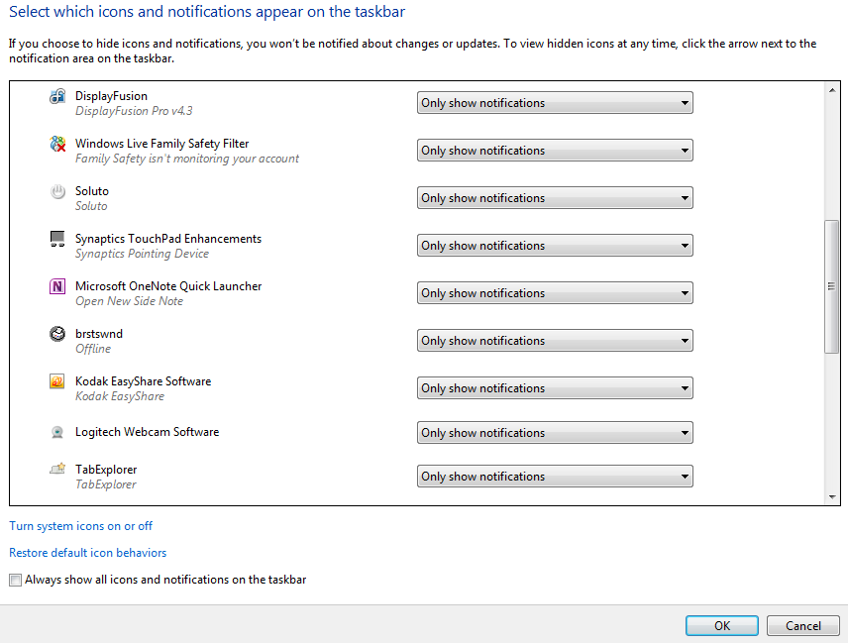Open the Kodak EasyShare behavior dropdown
This screenshot has width=848, height=643.
click(555, 388)
